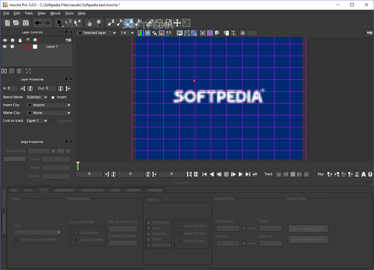This screenshot has height=270, width=374.
Task: Toggle Layer 1 tracking gear icon
Action: (12, 46)
